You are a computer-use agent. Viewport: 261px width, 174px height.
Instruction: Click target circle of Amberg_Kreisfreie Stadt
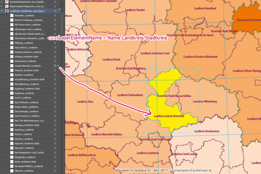pyautogui.click(x=55, y=57)
